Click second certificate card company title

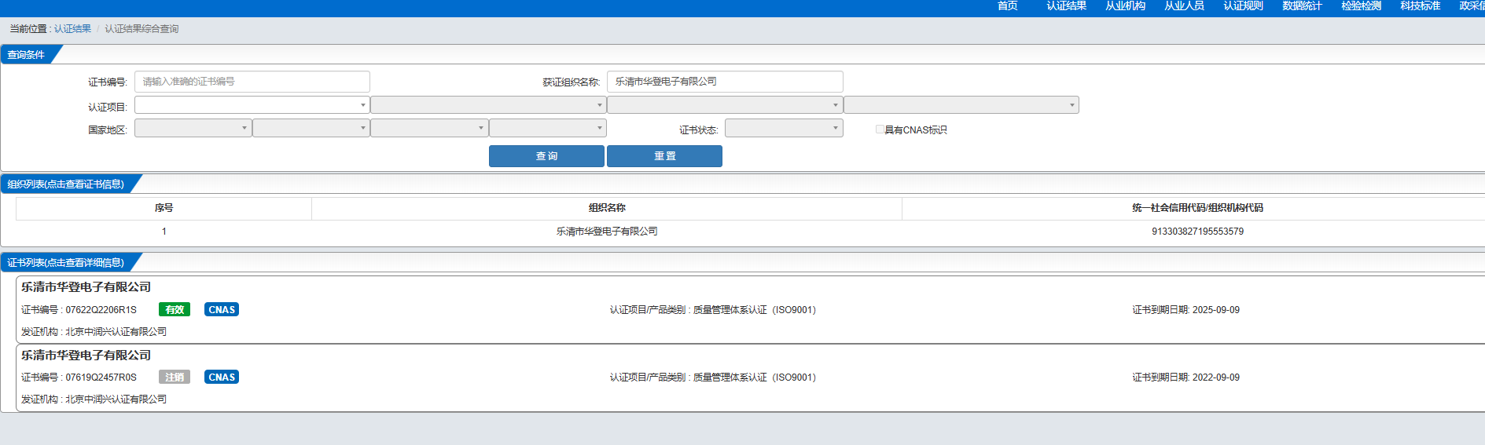tap(86, 356)
